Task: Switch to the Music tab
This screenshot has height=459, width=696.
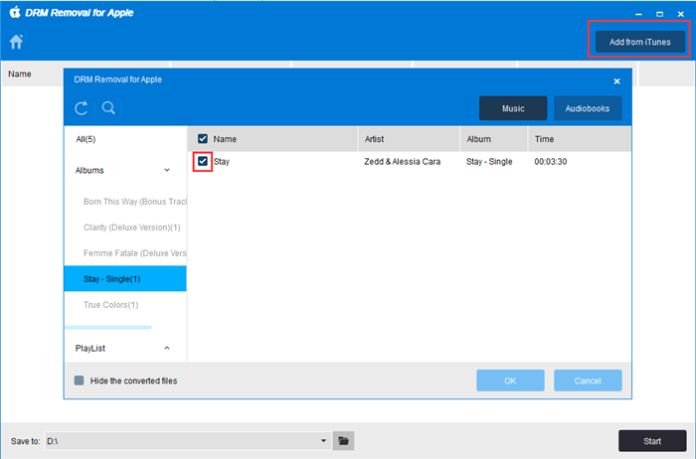Action: (x=513, y=108)
